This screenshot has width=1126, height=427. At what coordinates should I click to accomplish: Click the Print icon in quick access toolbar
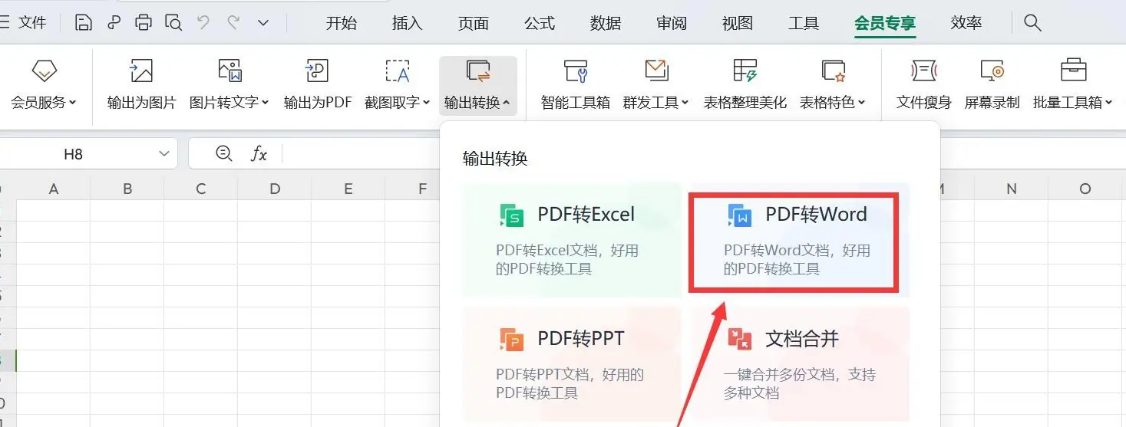tap(144, 22)
